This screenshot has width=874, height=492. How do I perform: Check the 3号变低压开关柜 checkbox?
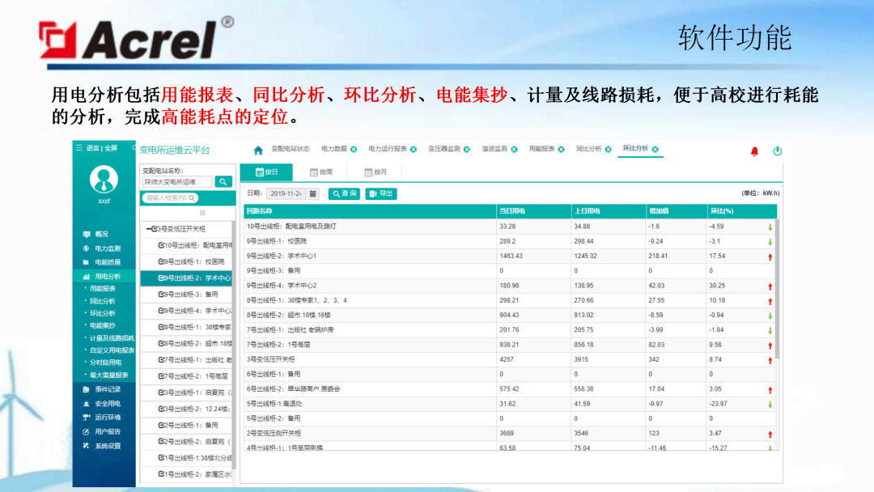click(x=155, y=228)
